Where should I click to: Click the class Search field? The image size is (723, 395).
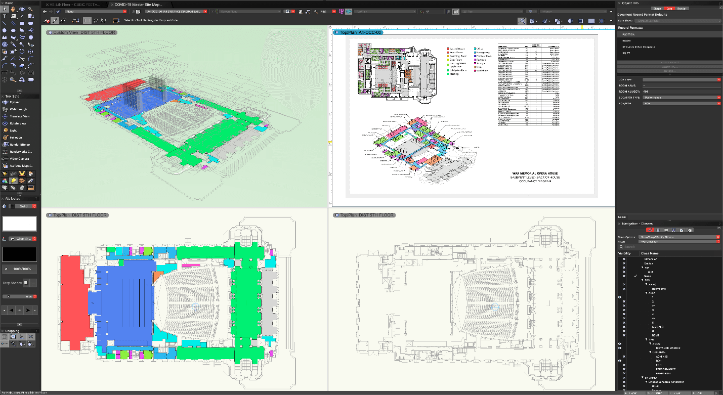coord(668,247)
